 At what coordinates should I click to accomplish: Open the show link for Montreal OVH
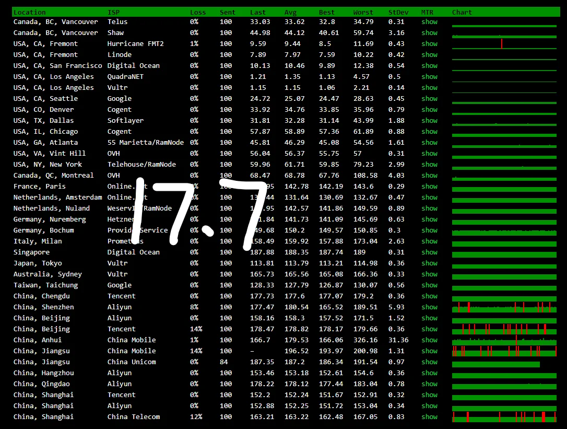click(429, 175)
